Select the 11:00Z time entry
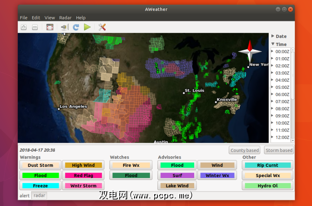This screenshot has height=206, width=312. [282, 130]
